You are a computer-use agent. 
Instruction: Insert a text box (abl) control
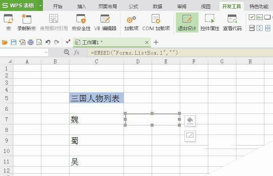260,17
